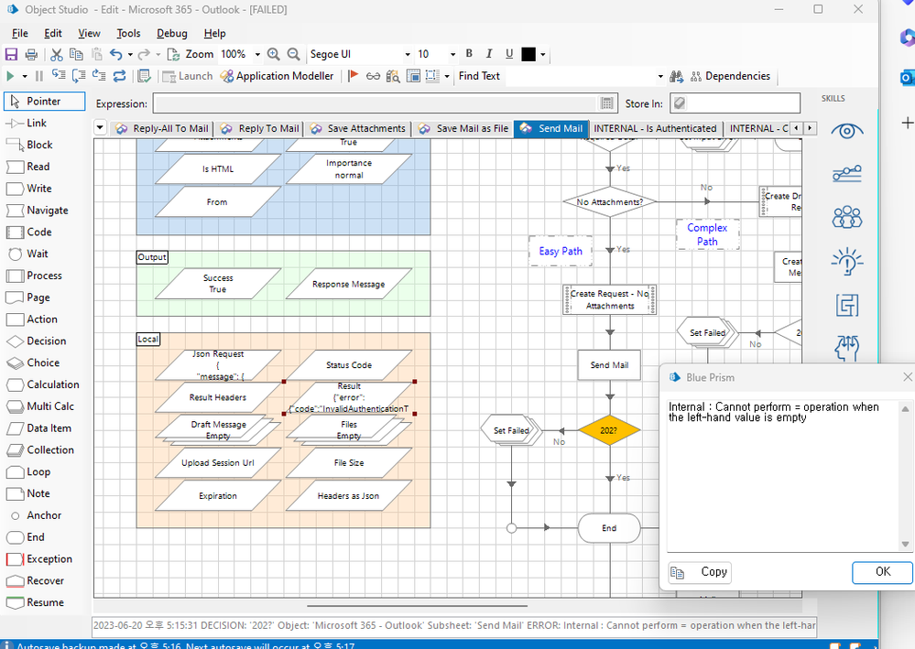This screenshot has height=649, width=915.
Task: Click OK in Blue Prism dialog
Action: [x=882, y=572]
